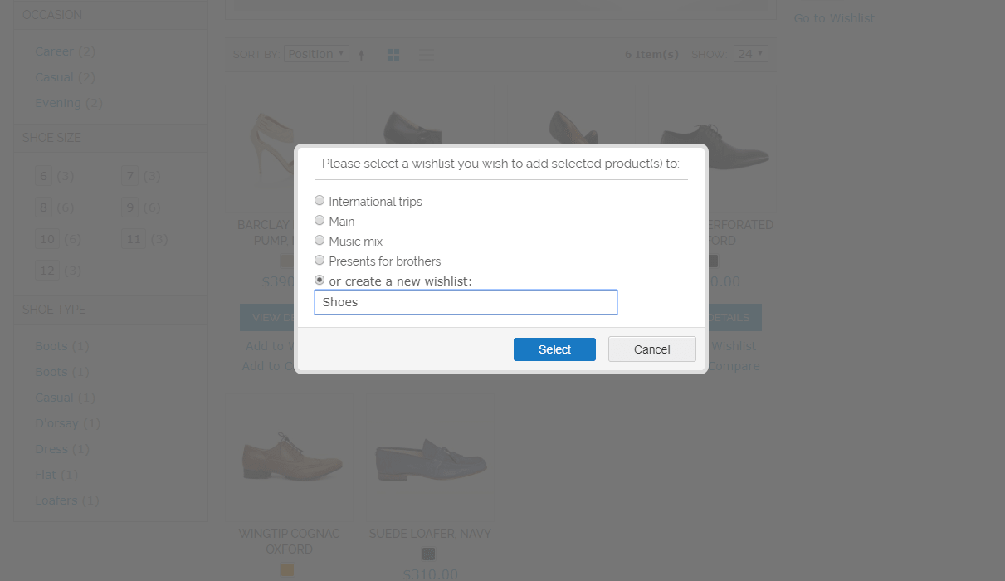Pick the Music mix wishlist
Screen dimensions: 1005x581
pyautogui.click(x=320, y=241)
